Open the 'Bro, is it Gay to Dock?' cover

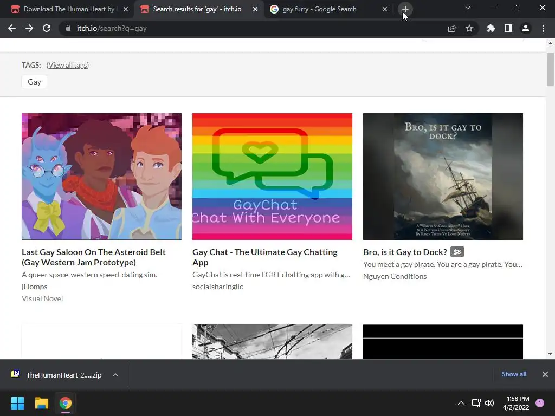[x=443, y=177]
